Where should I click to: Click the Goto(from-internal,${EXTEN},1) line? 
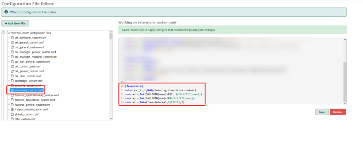click(x=155, y=102)
